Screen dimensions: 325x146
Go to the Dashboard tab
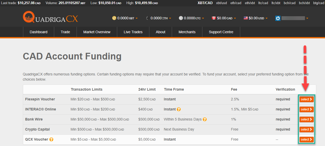coord(39,32)
